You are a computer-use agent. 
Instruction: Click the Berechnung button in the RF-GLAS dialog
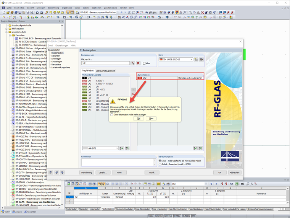(x=87, y=172)
